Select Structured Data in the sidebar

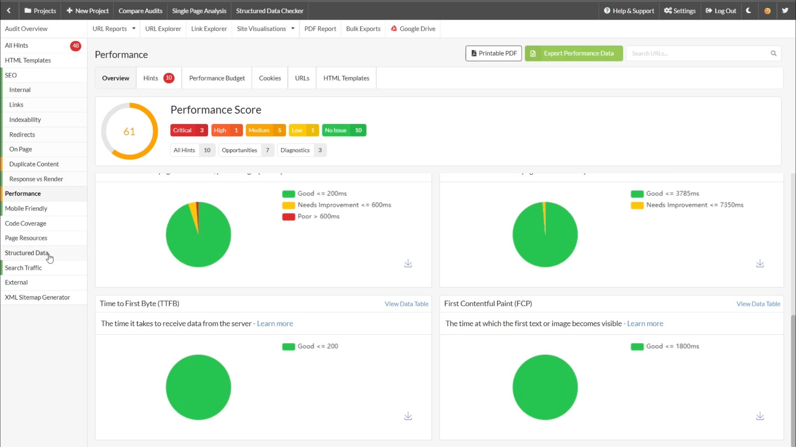pyautogui.click(x=27, y=253)
